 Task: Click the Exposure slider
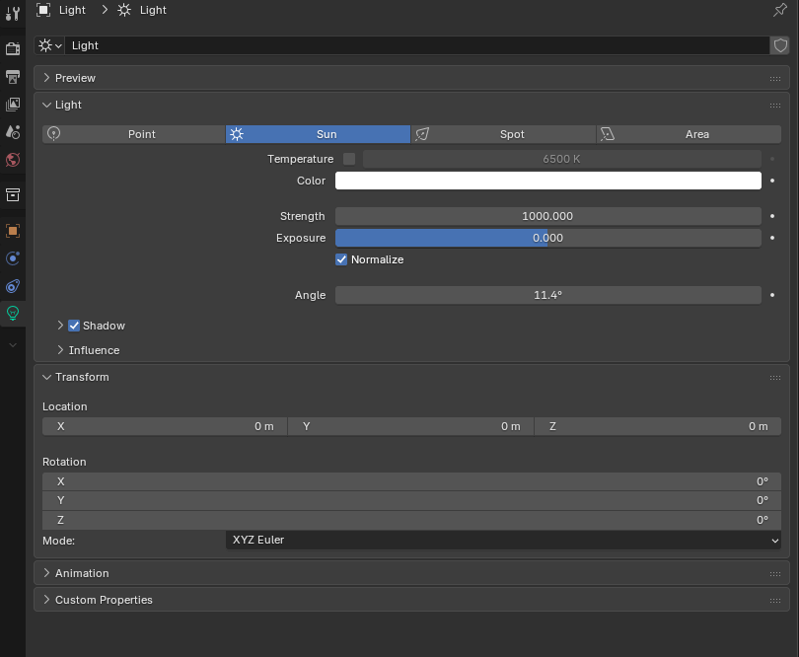point(548,238)
